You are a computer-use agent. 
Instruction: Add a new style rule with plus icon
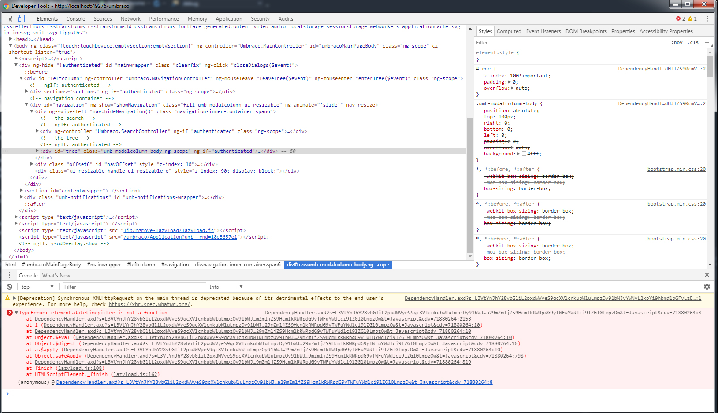tap(707, 42)
